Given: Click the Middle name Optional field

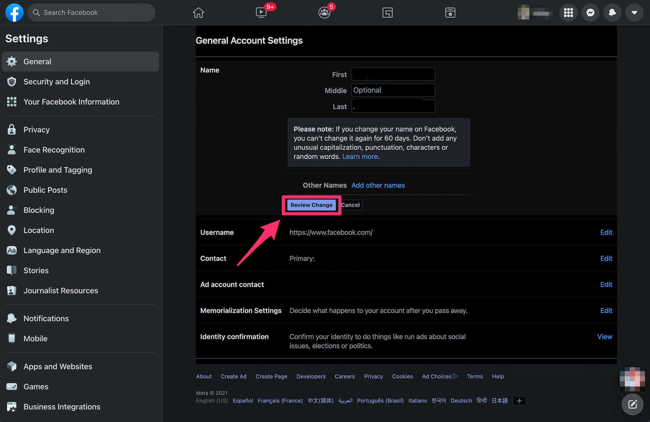Looking at the screenshot, I should click(x=393, y=90).
